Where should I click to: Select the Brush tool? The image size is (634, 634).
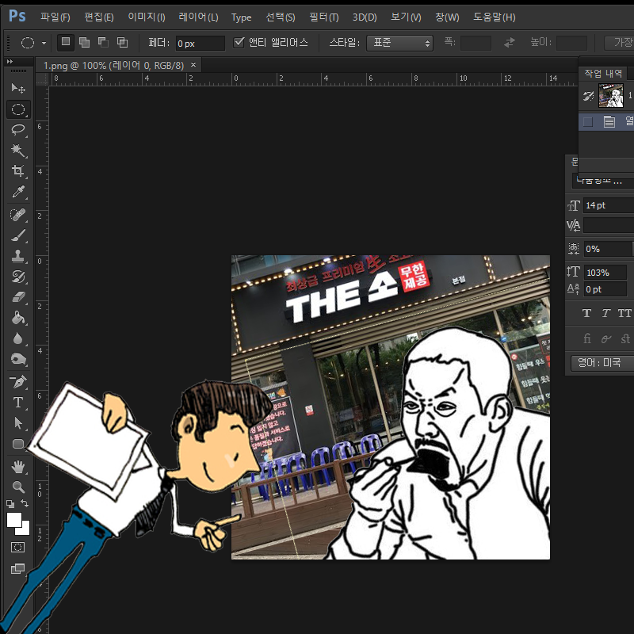(x=17, y=235)
